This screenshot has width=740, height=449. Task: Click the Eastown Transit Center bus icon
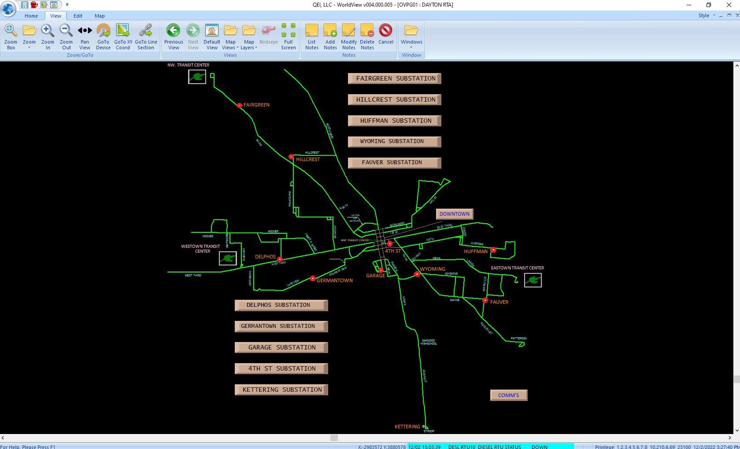[533, 280]
